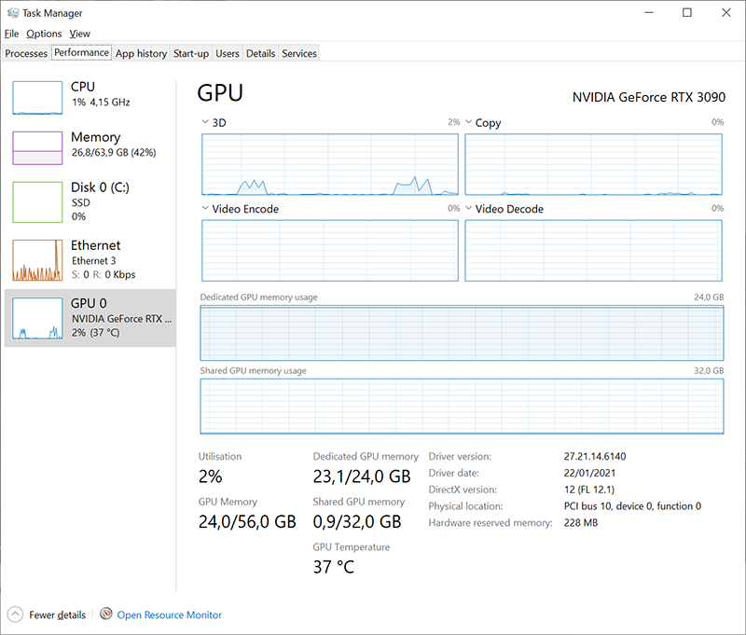Click the Video Encode usage graph
The image size is (746, 635).
tap(330, 250)
